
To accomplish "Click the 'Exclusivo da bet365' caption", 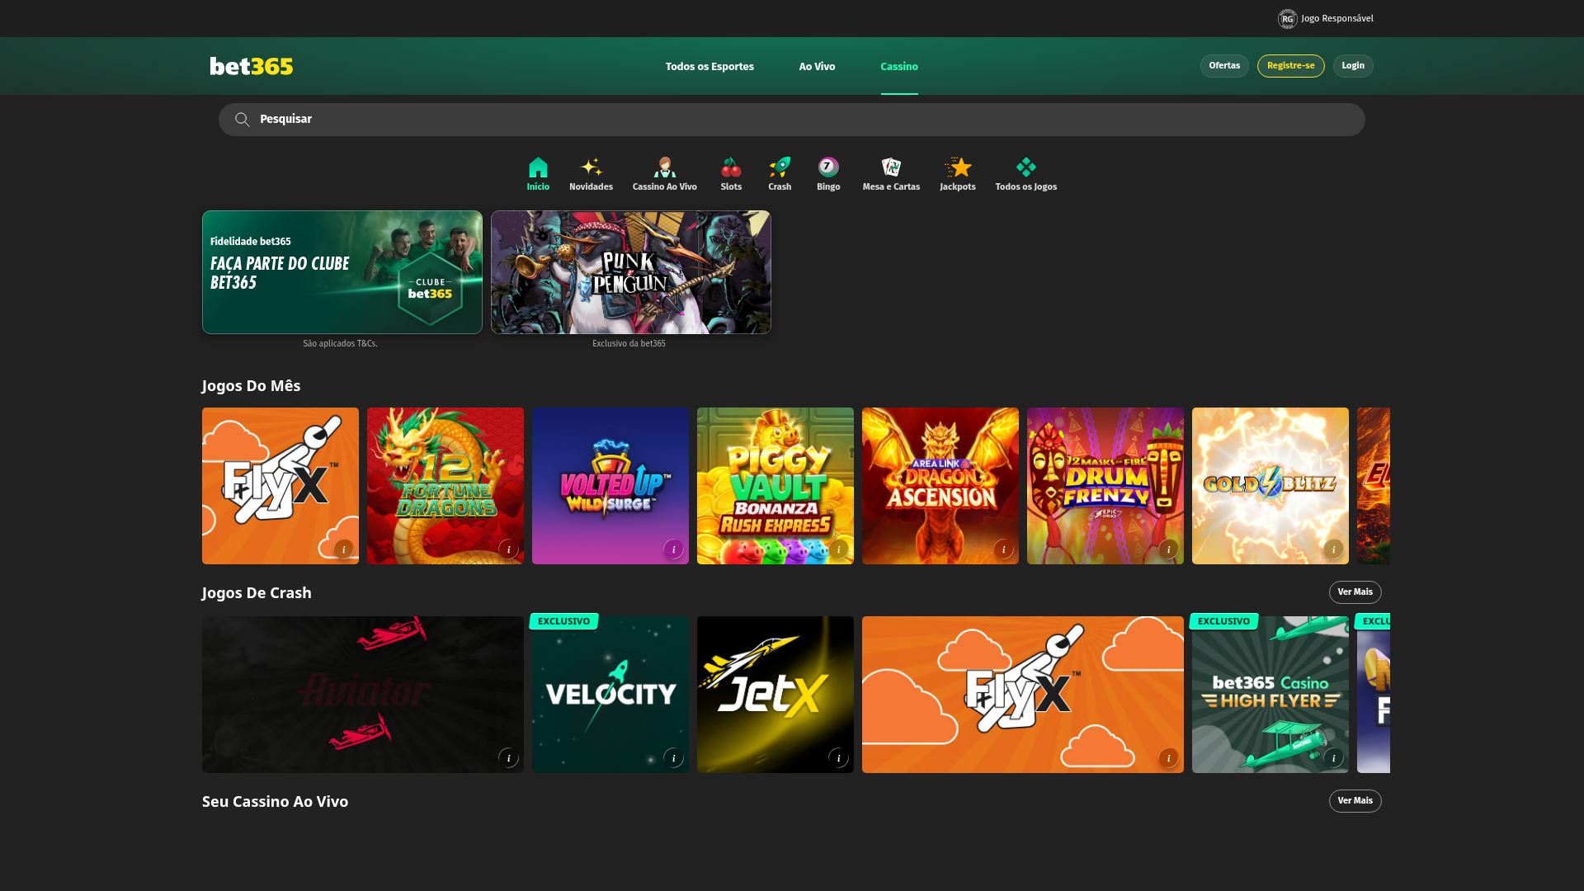I will [x=629, y=344].
